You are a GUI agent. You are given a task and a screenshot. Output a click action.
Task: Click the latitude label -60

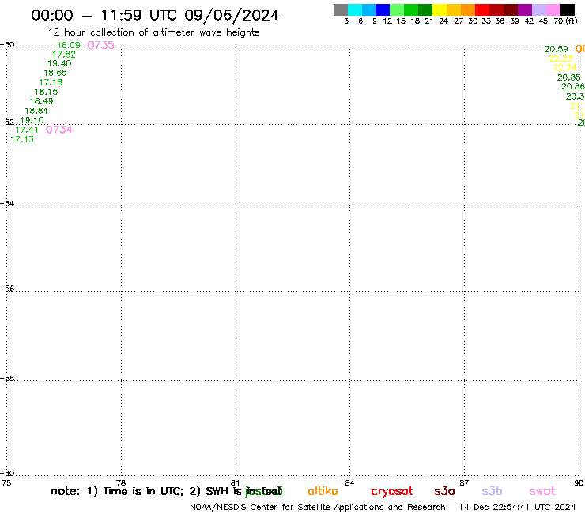pyautogui.click(x=7, y=474)
